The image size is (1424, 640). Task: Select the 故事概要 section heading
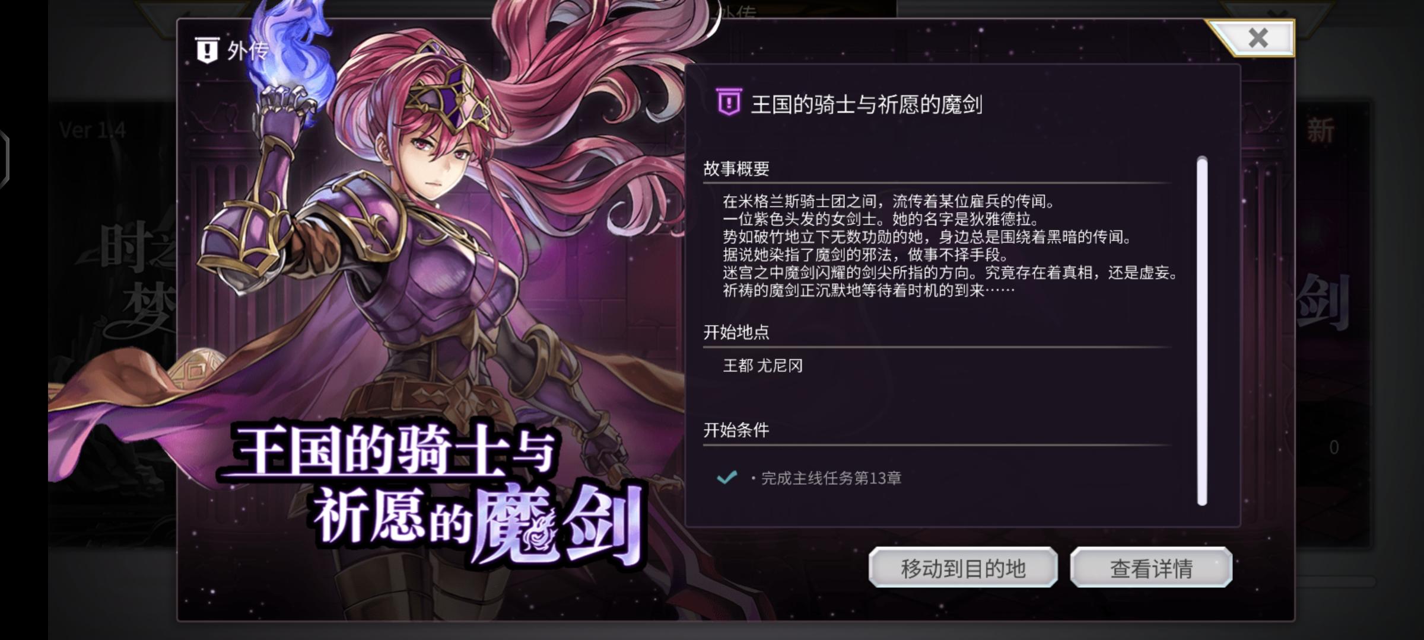[736, 169]
